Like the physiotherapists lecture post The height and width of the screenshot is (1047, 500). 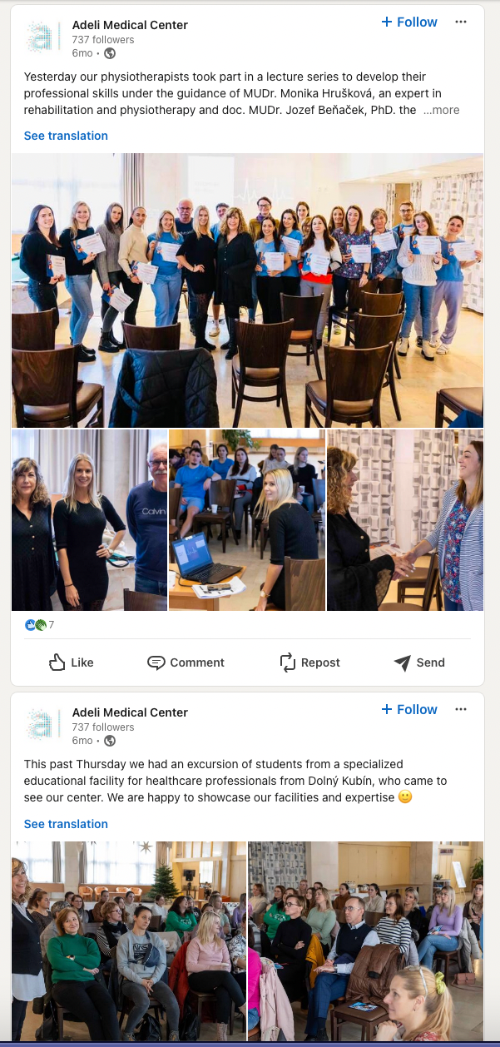[72, 662]
